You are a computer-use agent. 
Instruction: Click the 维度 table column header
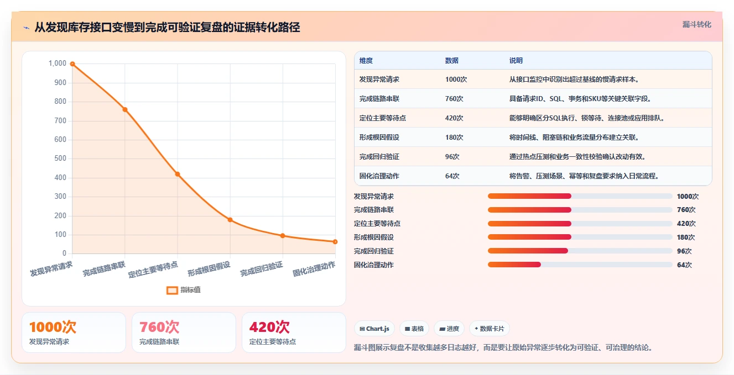point(366,61)
